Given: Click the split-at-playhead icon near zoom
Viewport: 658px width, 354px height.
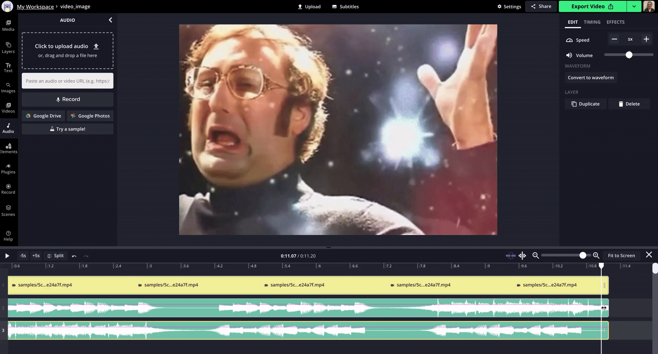Looking at the screenshot, I should pyautogui.click(x=522, y=255).
